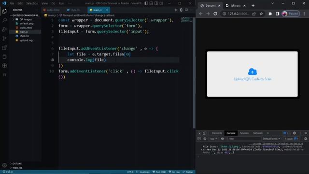Open Chrome extensions puzzle icon
Image resolution: width=309 pixels, height=174 pixels.
[x=270, y=14]
